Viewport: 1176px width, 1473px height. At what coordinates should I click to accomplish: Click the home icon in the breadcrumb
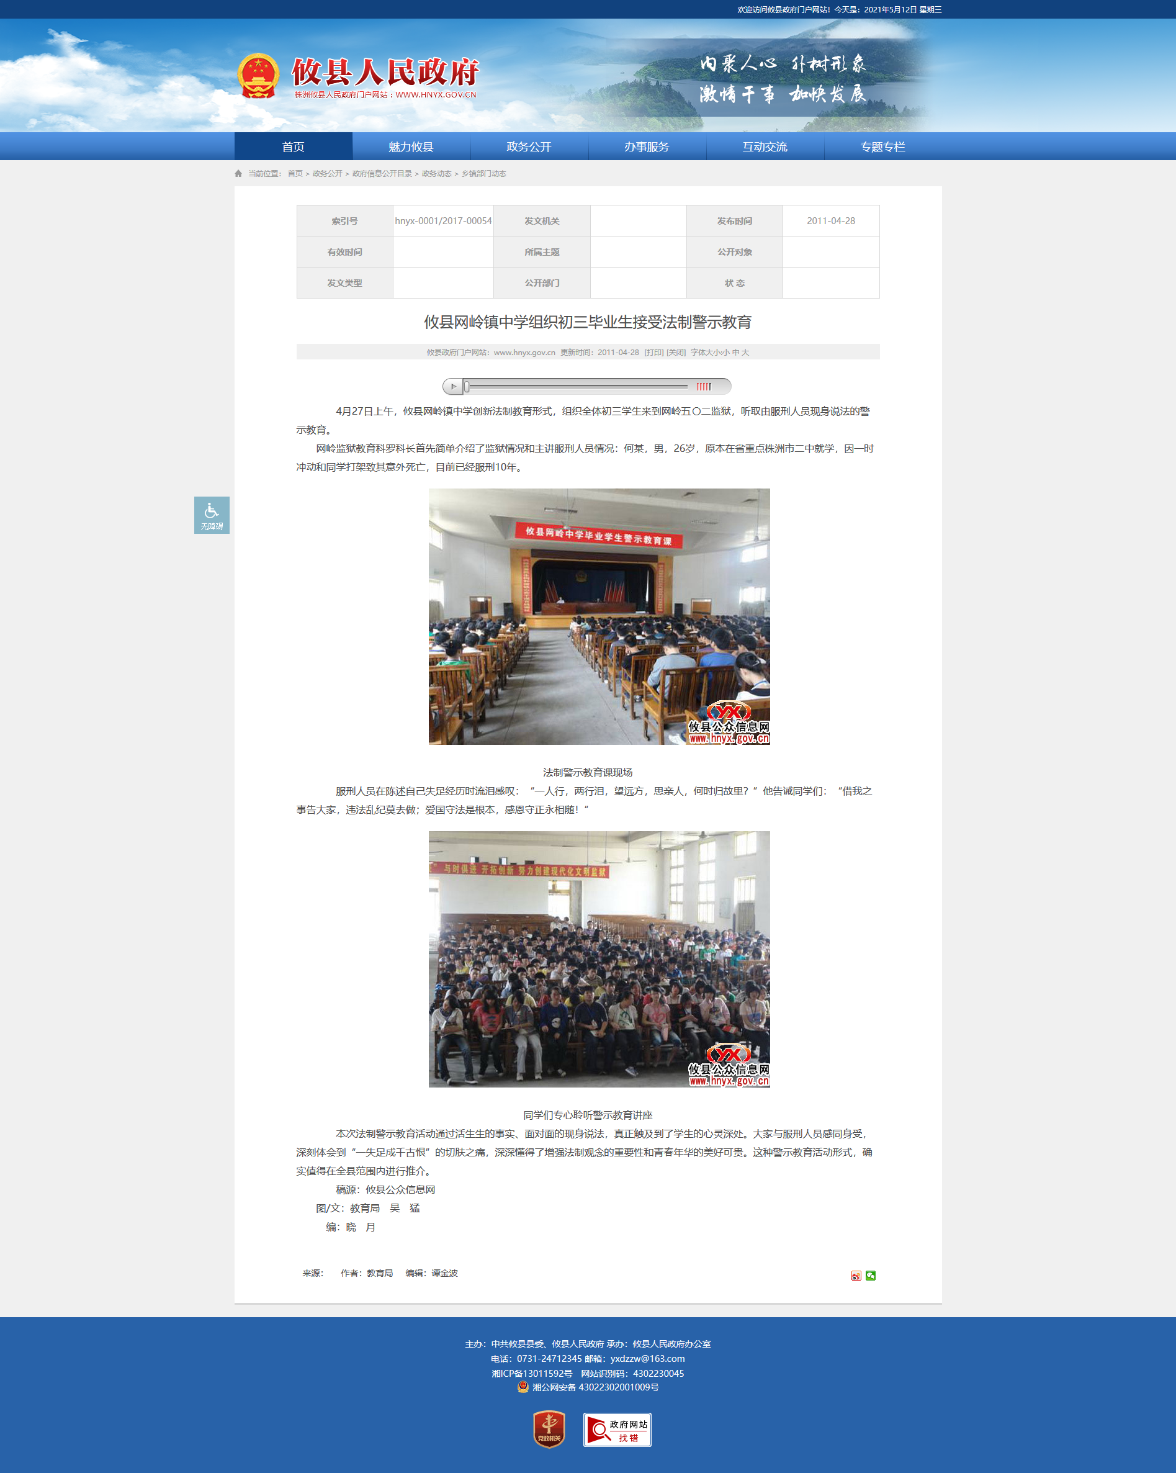pos(238,174)
